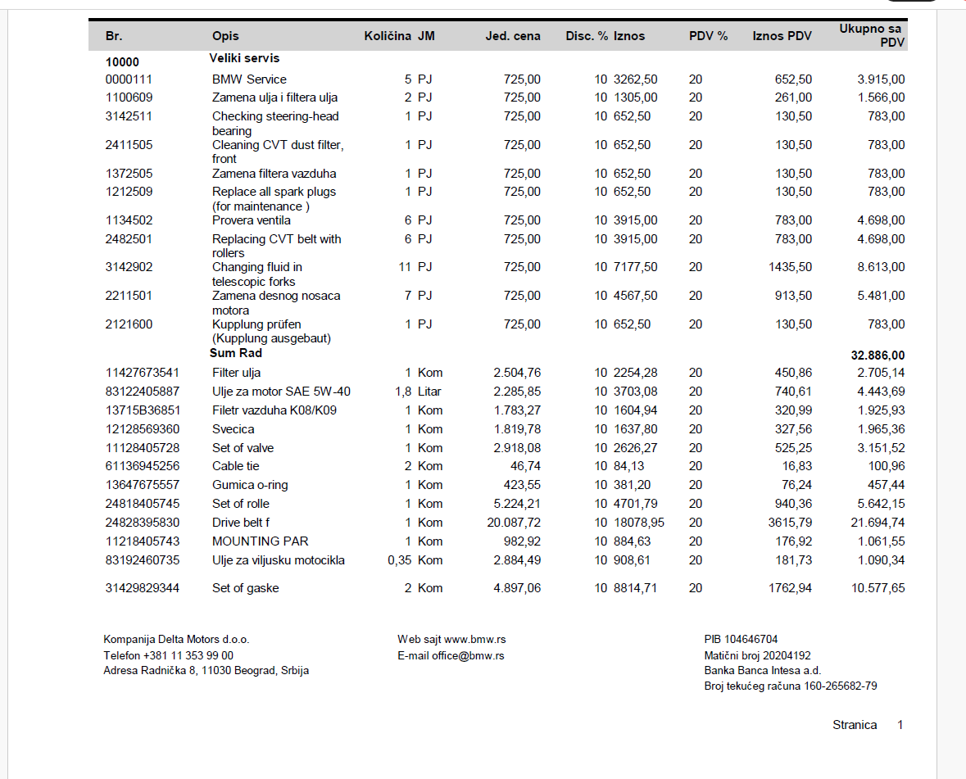Select 'Replacing CVT belt with rollers' text
Screen dimensions: 966x779
[x=277, y=246]
